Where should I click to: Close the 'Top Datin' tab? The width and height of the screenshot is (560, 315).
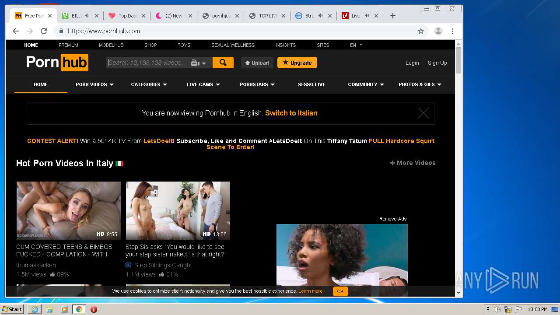point(143,16)
